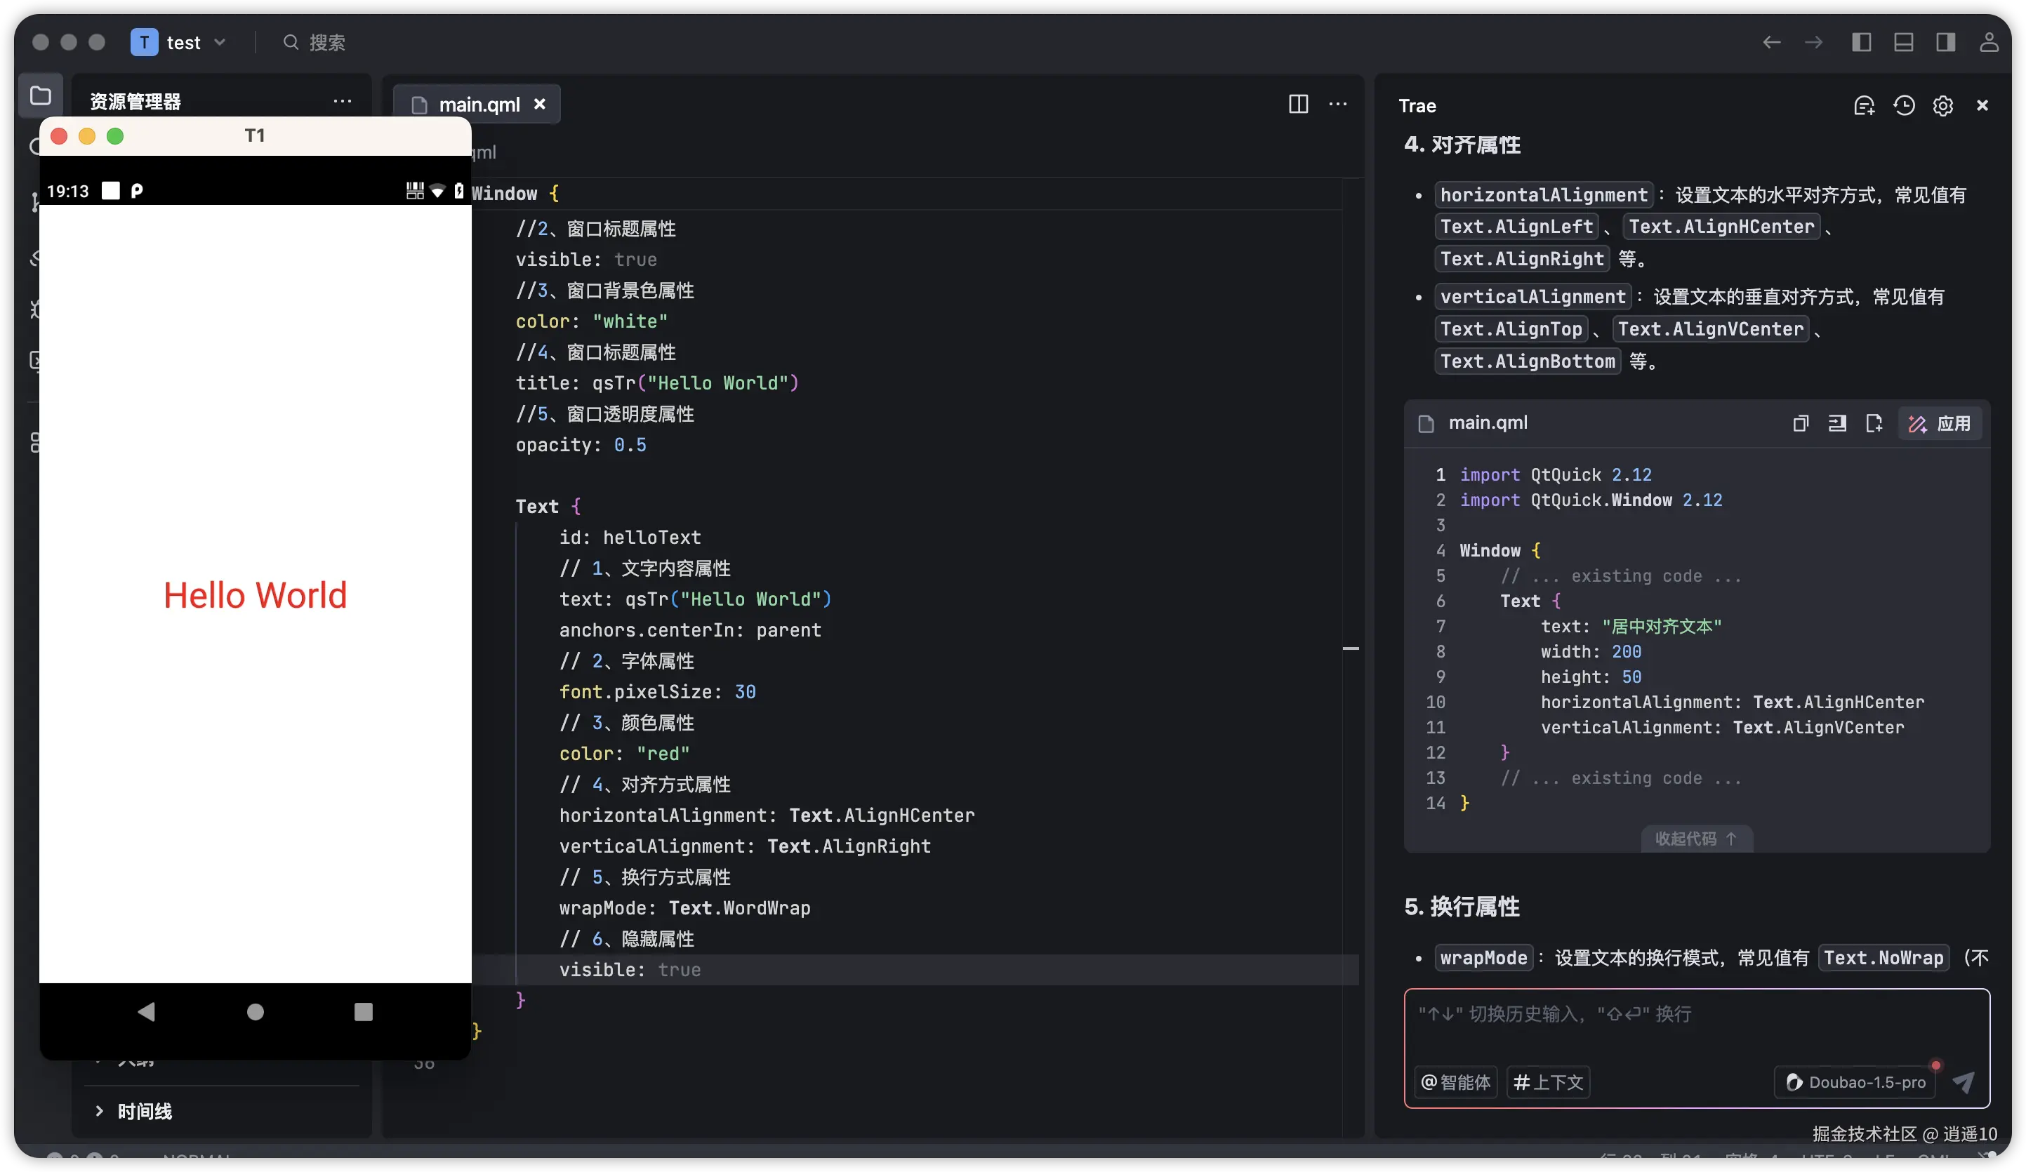The width and height of the screenshot is (2026, 1172).
Task: Open Trae panel settings gear
Action: pos(1942,106)
